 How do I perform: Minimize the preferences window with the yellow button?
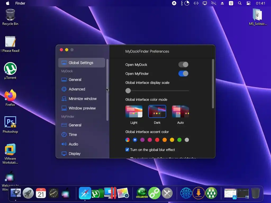[x=67, y=50]
